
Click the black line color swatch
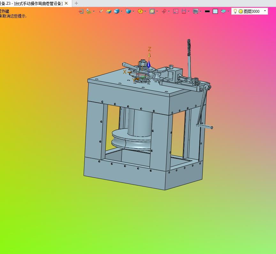(x=207, y=12)
